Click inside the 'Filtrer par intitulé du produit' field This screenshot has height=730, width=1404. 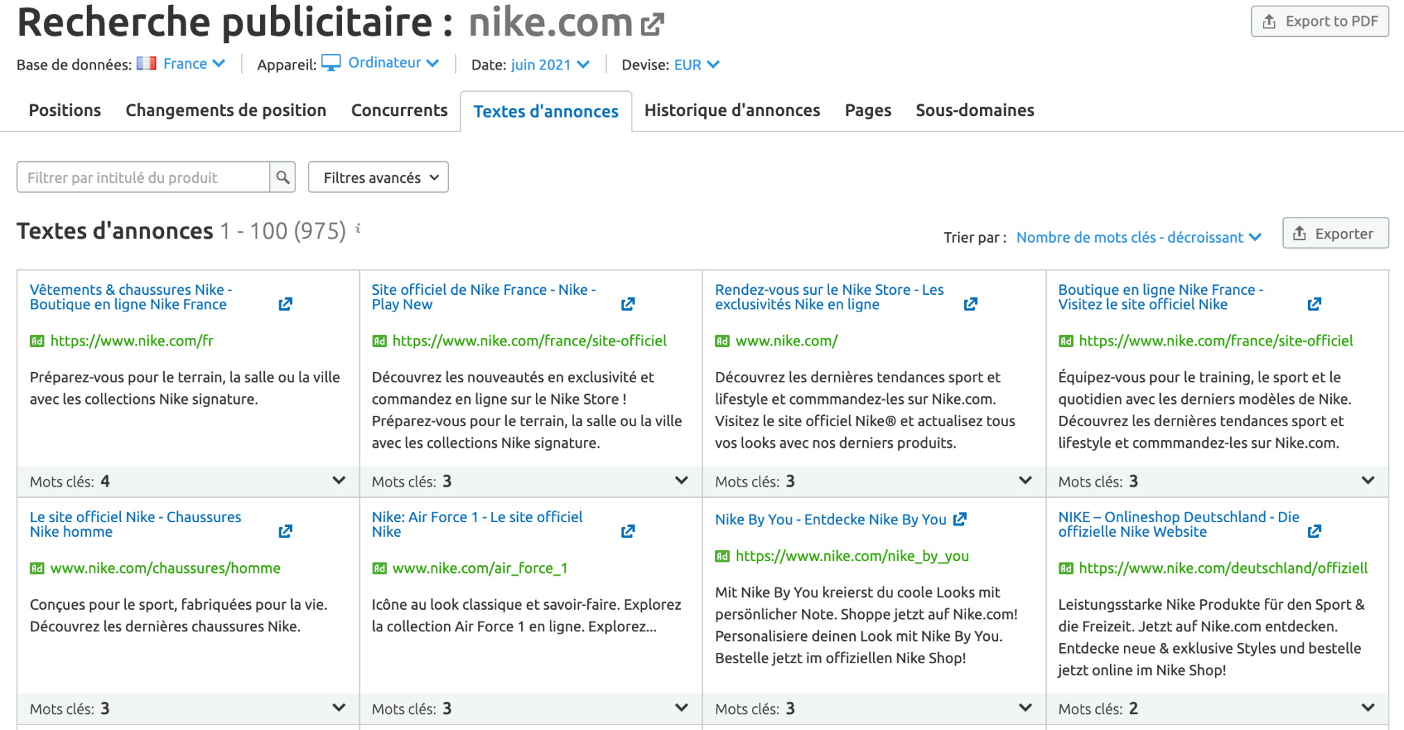tap(139, 177)
